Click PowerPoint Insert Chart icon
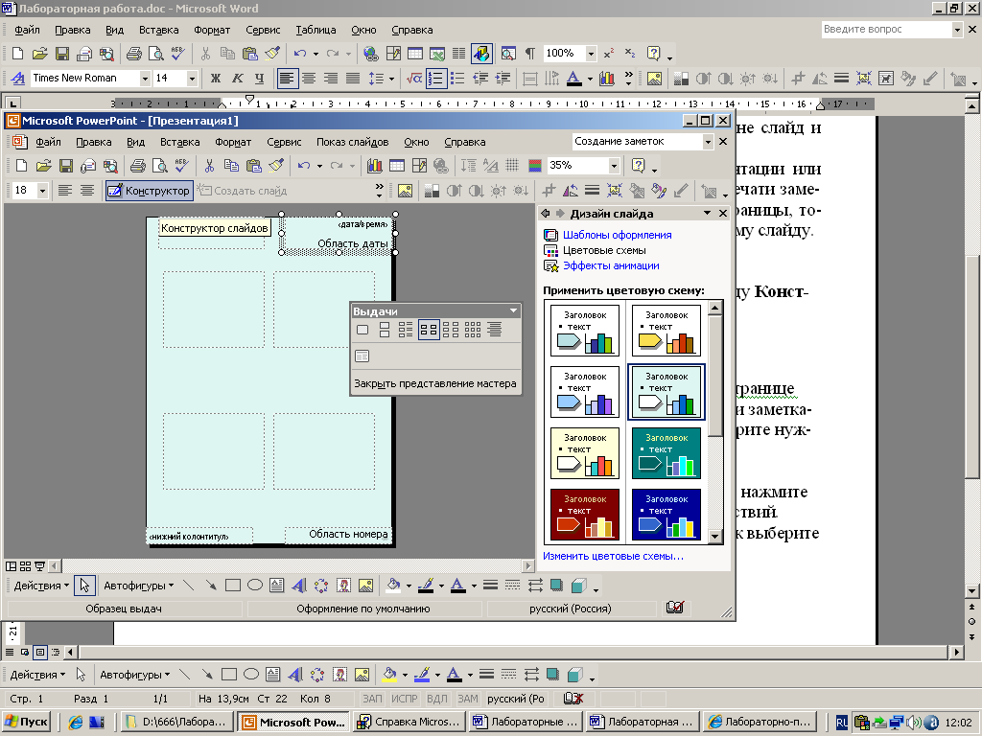The image size is (982, 736). (375, 166)
